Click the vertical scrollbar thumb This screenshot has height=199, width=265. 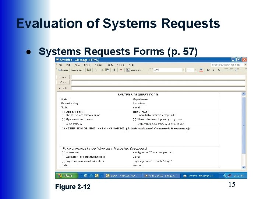(x=244, y=125)
